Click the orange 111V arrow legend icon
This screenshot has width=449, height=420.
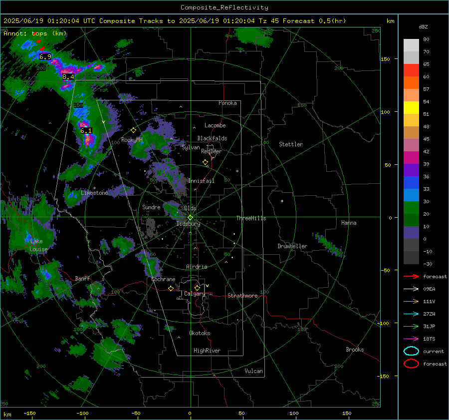pos(411,301)
